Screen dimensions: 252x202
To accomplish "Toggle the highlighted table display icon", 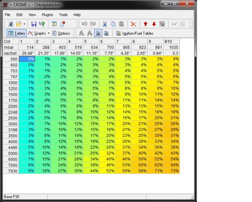I will 98,33.
